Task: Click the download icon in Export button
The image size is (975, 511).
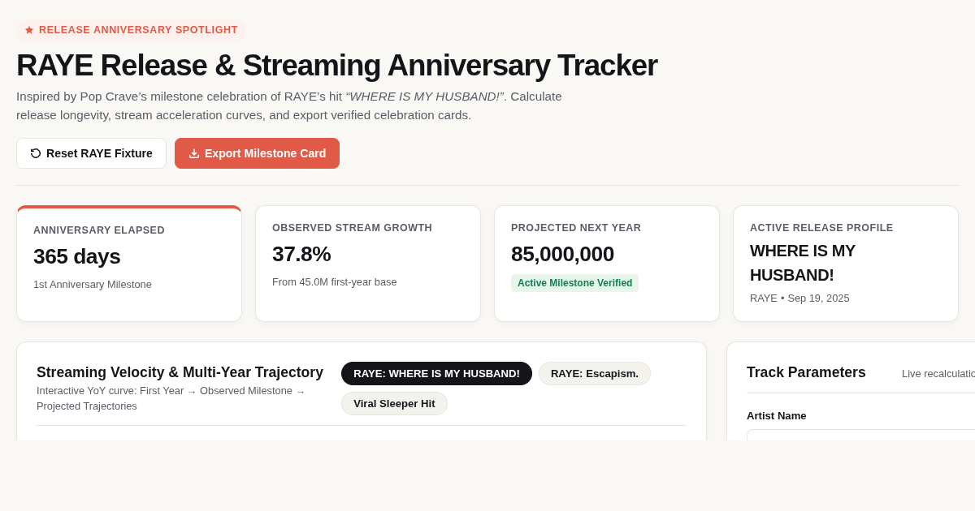Action: 194,153
